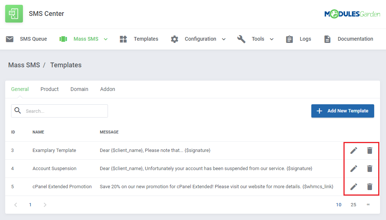Click the Add New Template button
The image size is (386, 220).
pos(343,111)
